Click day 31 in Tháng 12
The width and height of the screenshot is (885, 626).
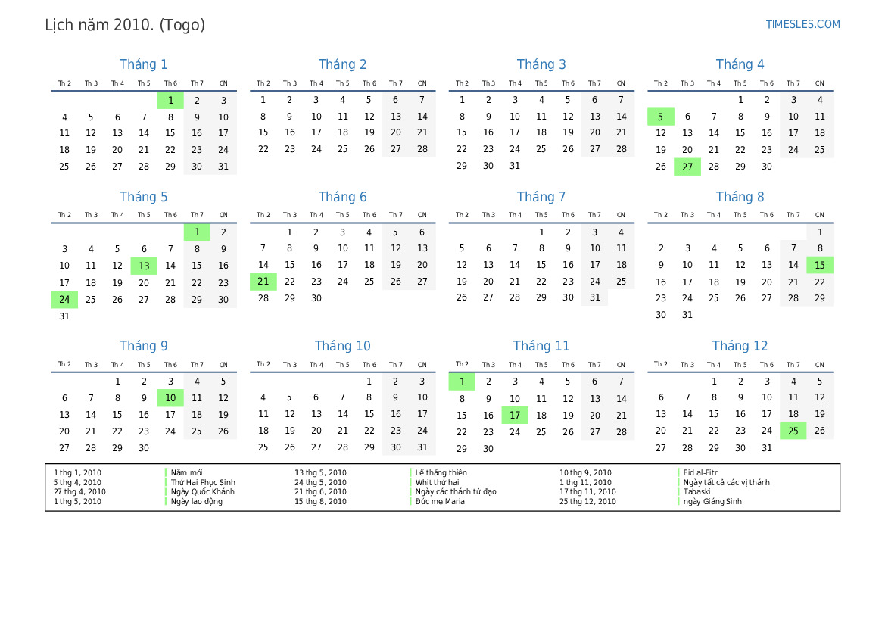tap(766, 447)
